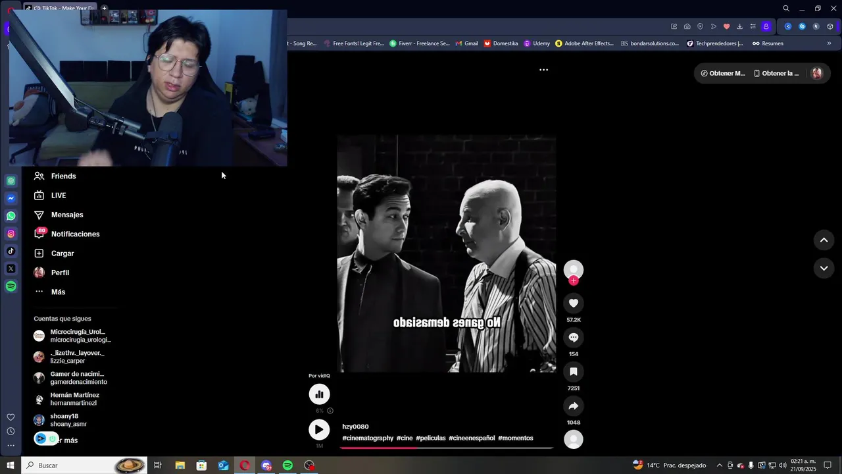Open followed account lizzie_carper
Screen dimensions: 842x474
coord(69,357)
